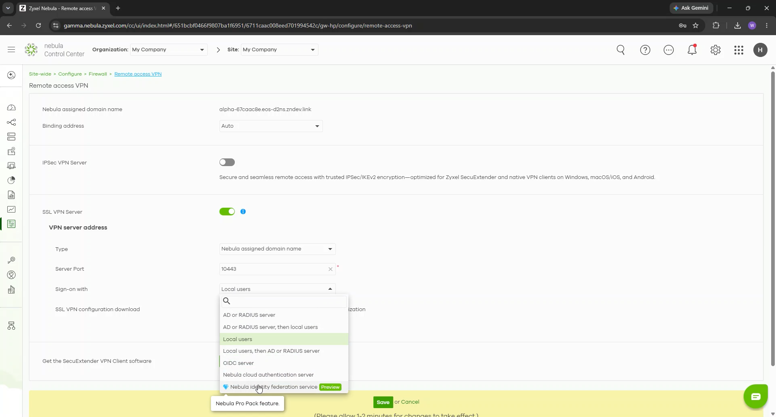Click the Save button
The width and height of the screenshot is (776, 417).
tap(383, 402)
